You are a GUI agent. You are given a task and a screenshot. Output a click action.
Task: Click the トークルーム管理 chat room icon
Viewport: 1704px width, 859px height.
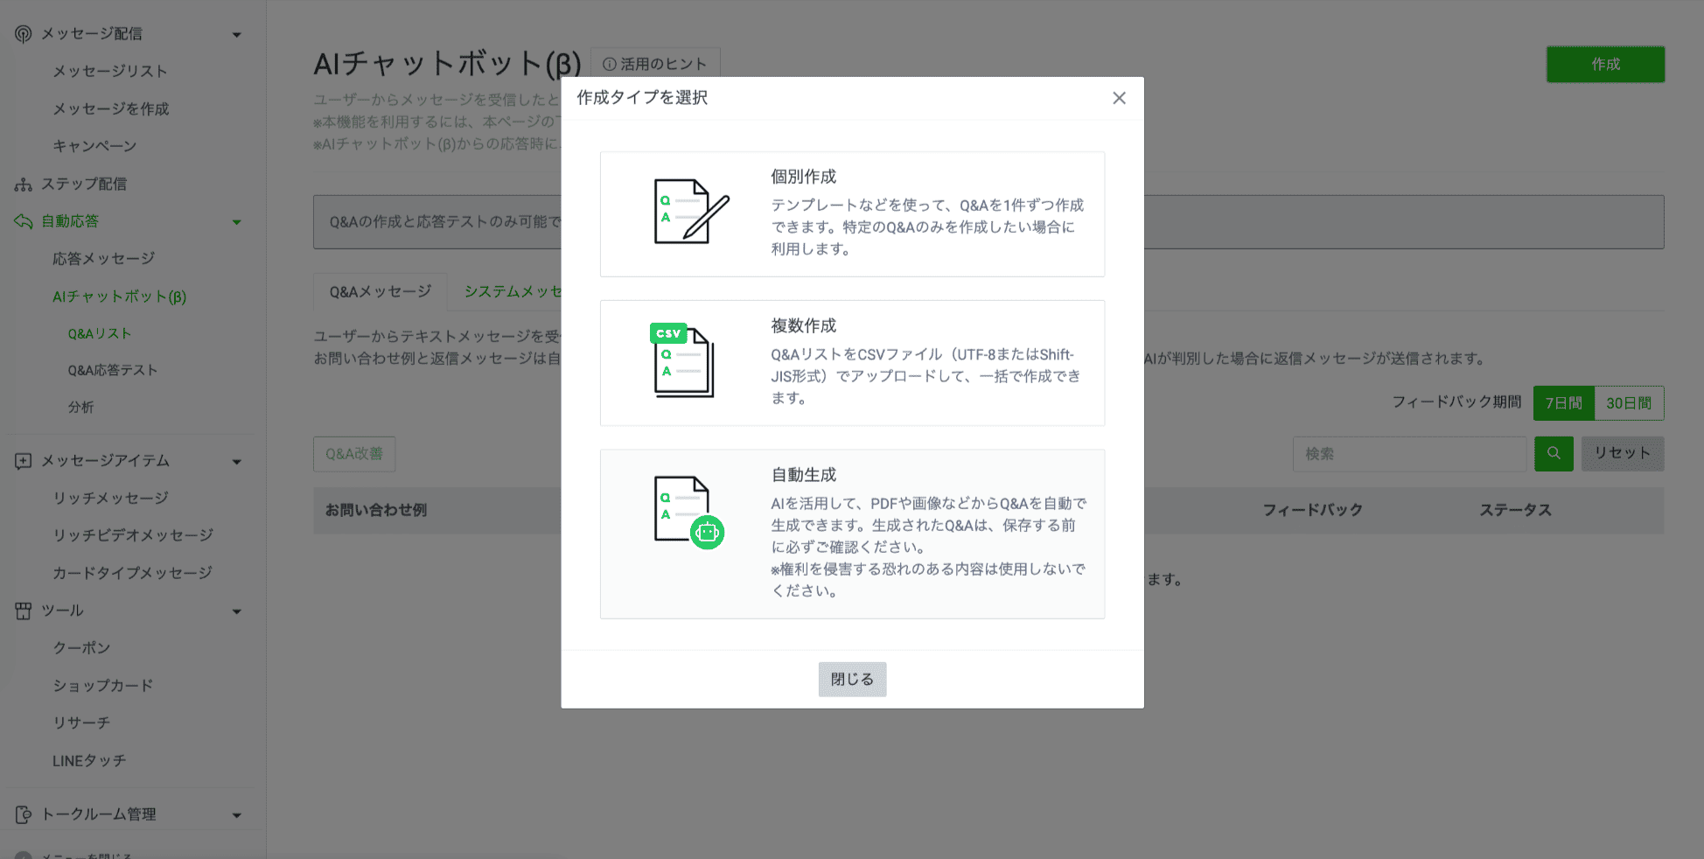click(x=23, y=814)
